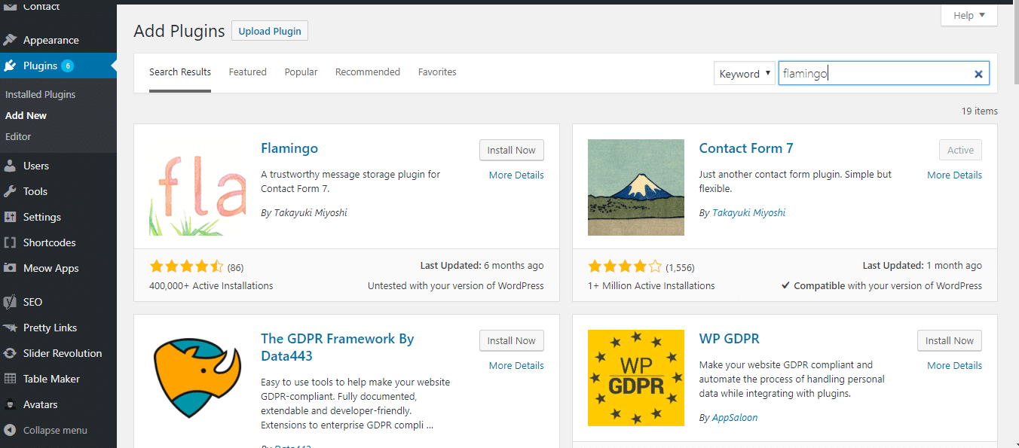Image resolution: width=1019 pixels, height=448 pixels.
Task: Click the Contact Form 7 star rating
Action: pyautogui.click(x=625, y=267)
